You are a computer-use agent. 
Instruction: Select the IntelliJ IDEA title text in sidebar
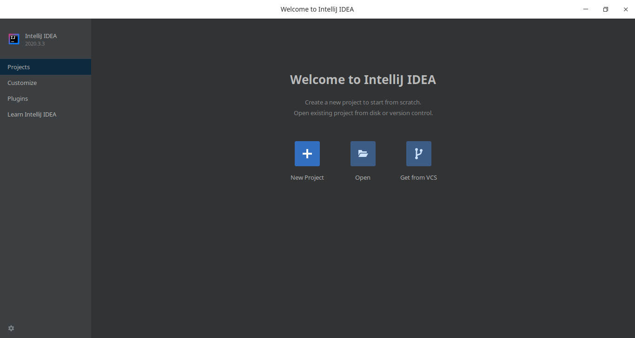click(x=41, y=35)
